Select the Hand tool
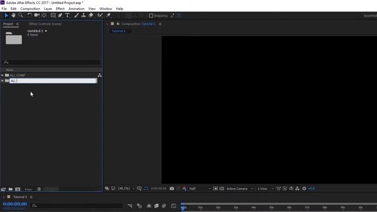This screenshot has height=212, width=377. [14, 15]
